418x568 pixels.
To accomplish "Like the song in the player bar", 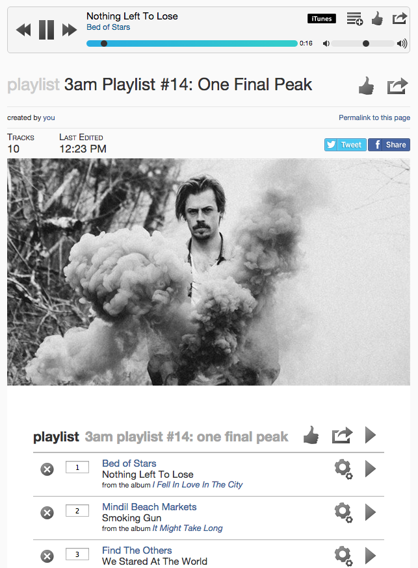I will [x=377, y=18].
